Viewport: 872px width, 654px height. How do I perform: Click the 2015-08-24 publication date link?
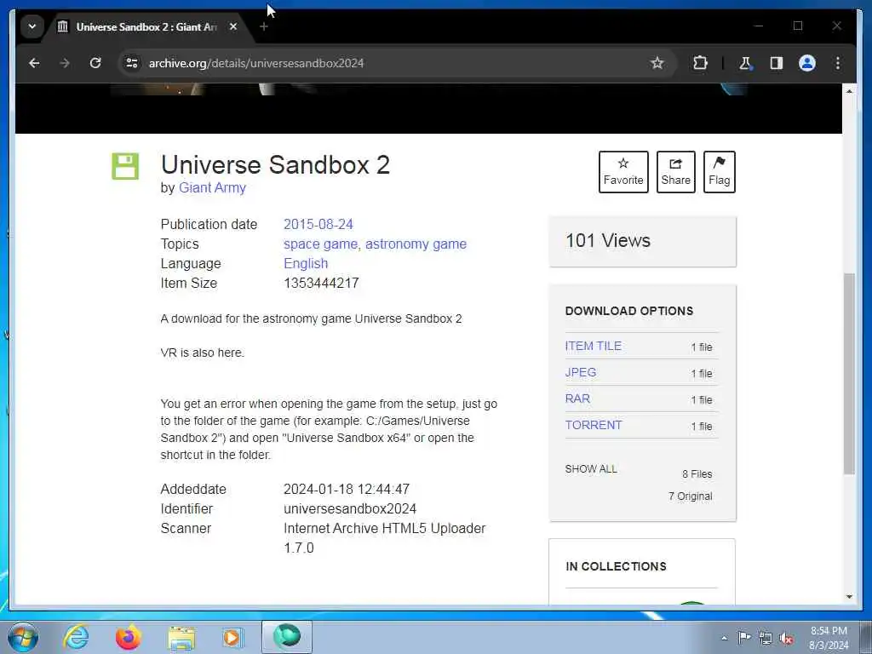point(318,224)
